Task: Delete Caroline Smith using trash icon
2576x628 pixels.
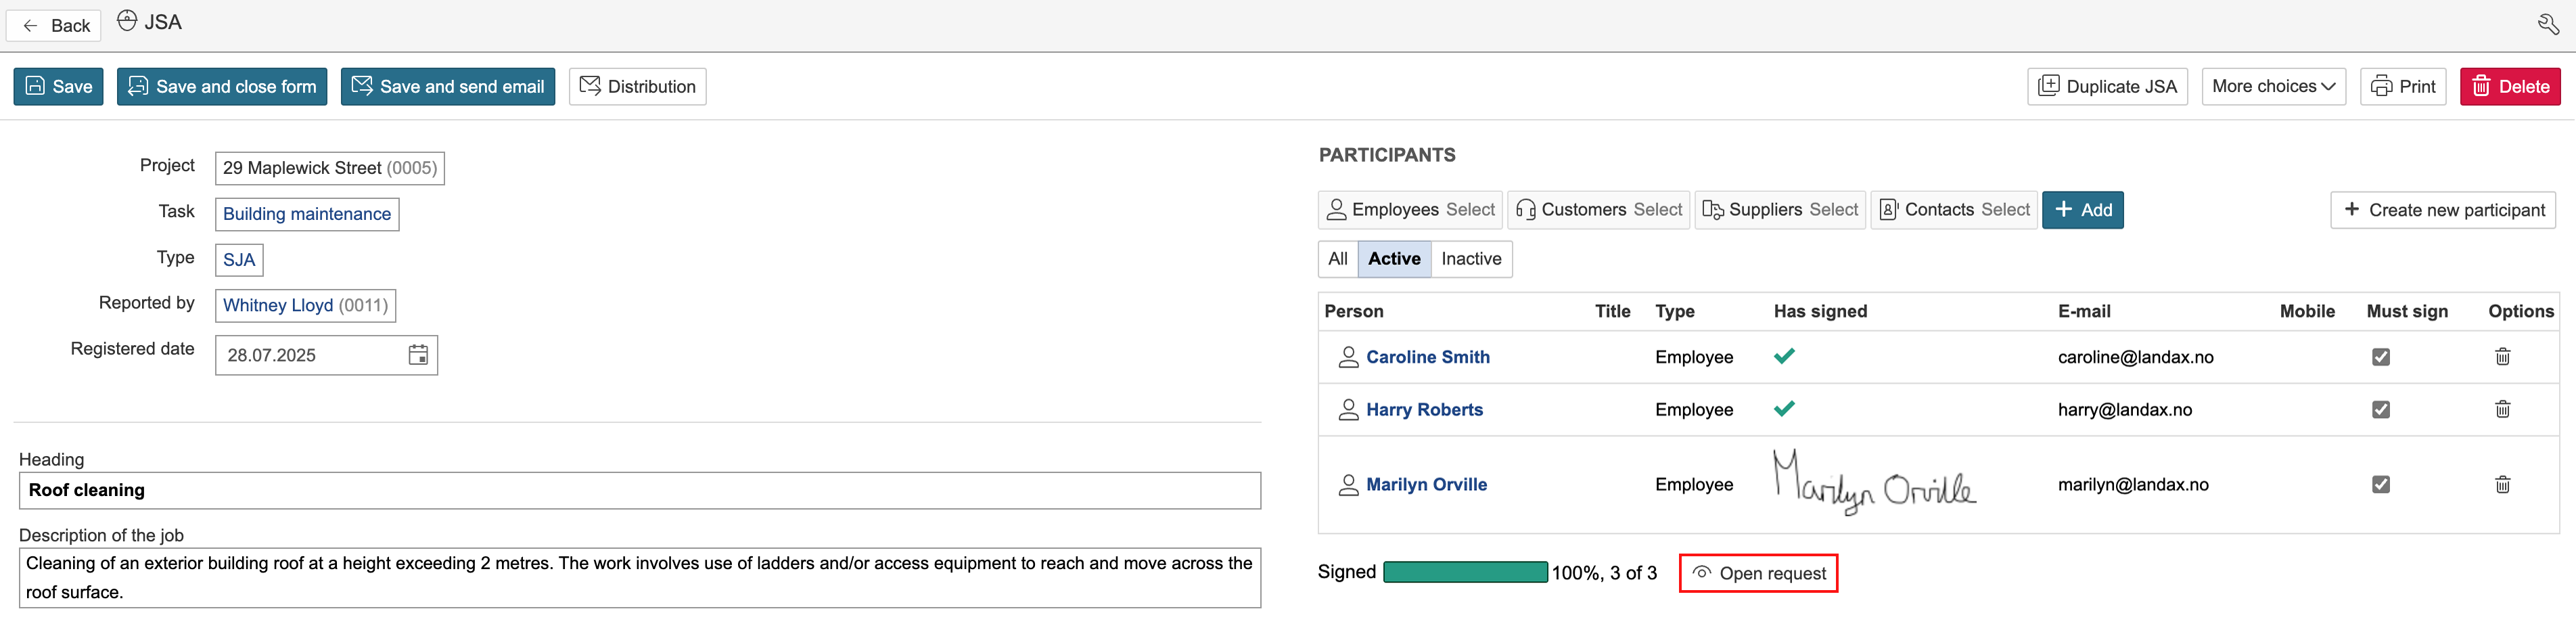Action: coord(2502,357)
